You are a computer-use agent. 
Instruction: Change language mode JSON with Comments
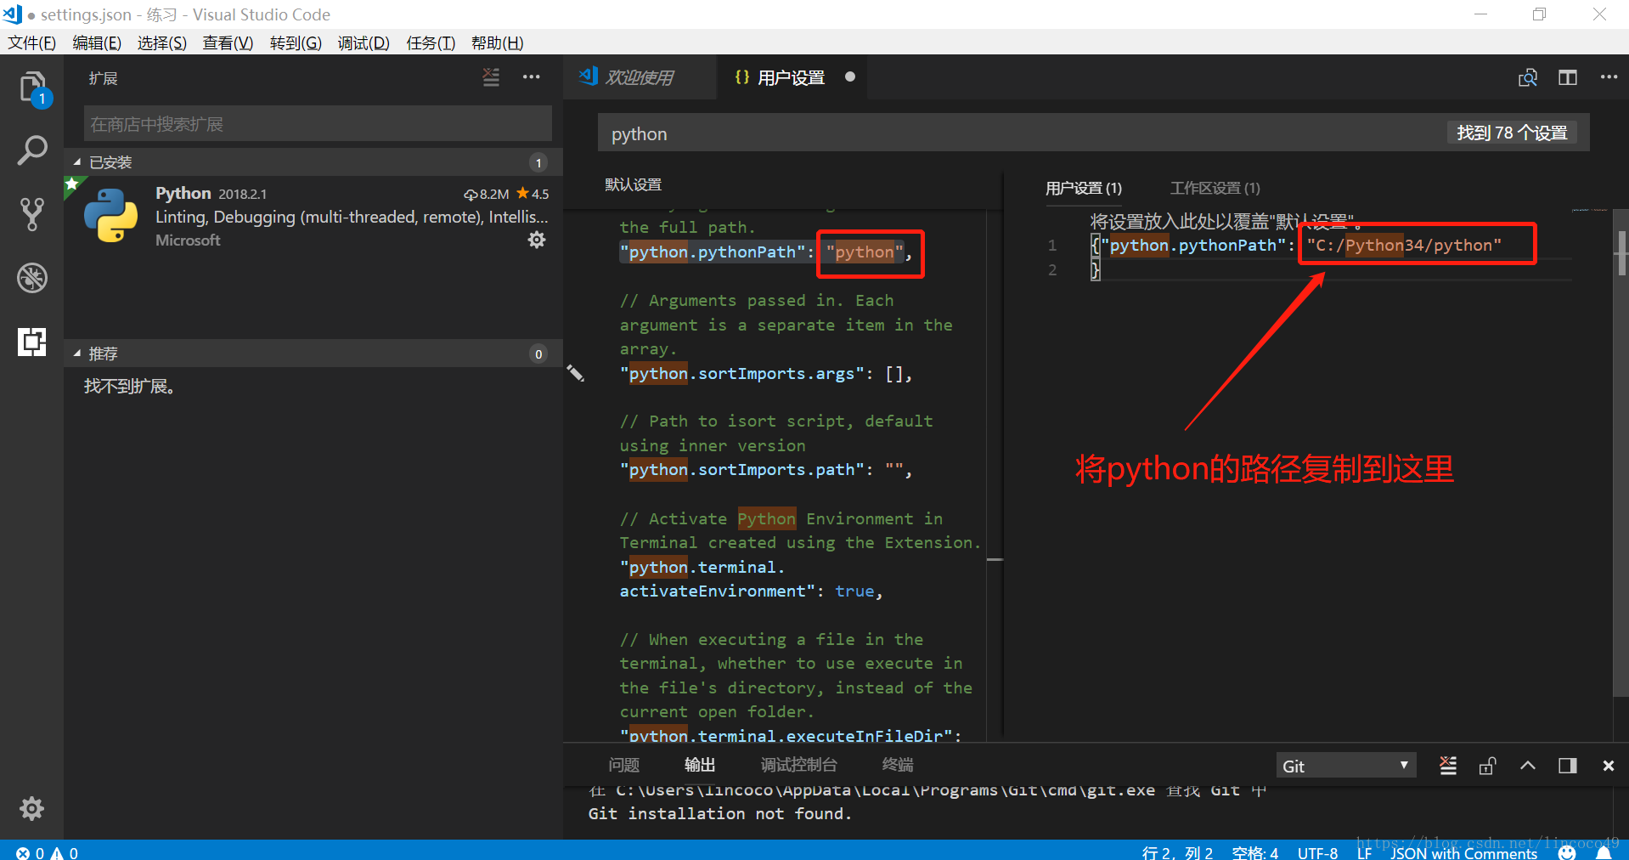coord(1464,852)
